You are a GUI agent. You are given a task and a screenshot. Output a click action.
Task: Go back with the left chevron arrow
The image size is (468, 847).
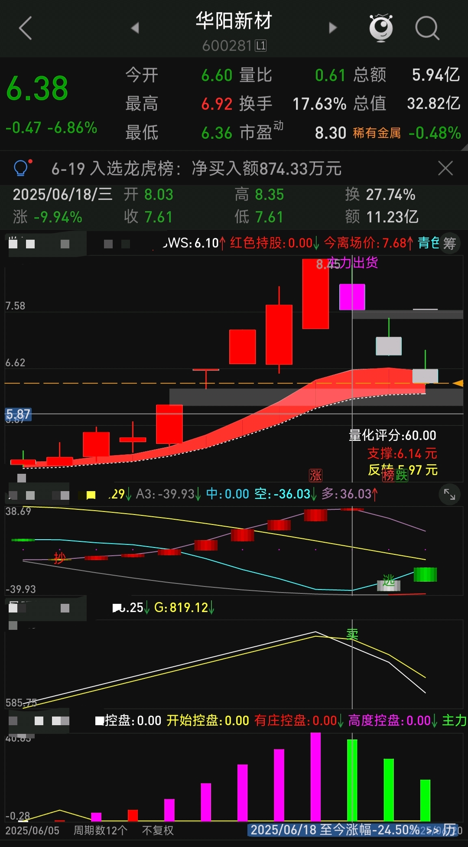coord(26,28)
